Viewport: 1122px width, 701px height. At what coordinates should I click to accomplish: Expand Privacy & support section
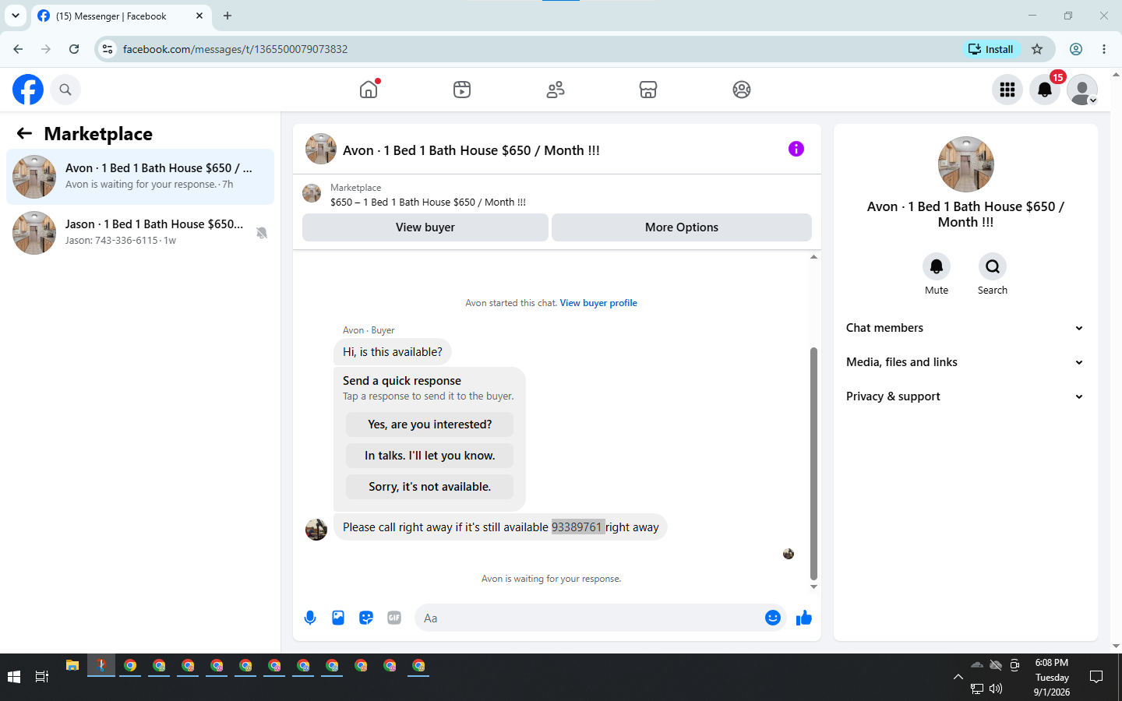pos(965,396)
